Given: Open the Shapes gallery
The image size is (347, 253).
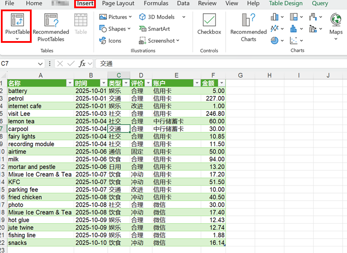Looking at the screenshot, I should (x=115, y=29).
